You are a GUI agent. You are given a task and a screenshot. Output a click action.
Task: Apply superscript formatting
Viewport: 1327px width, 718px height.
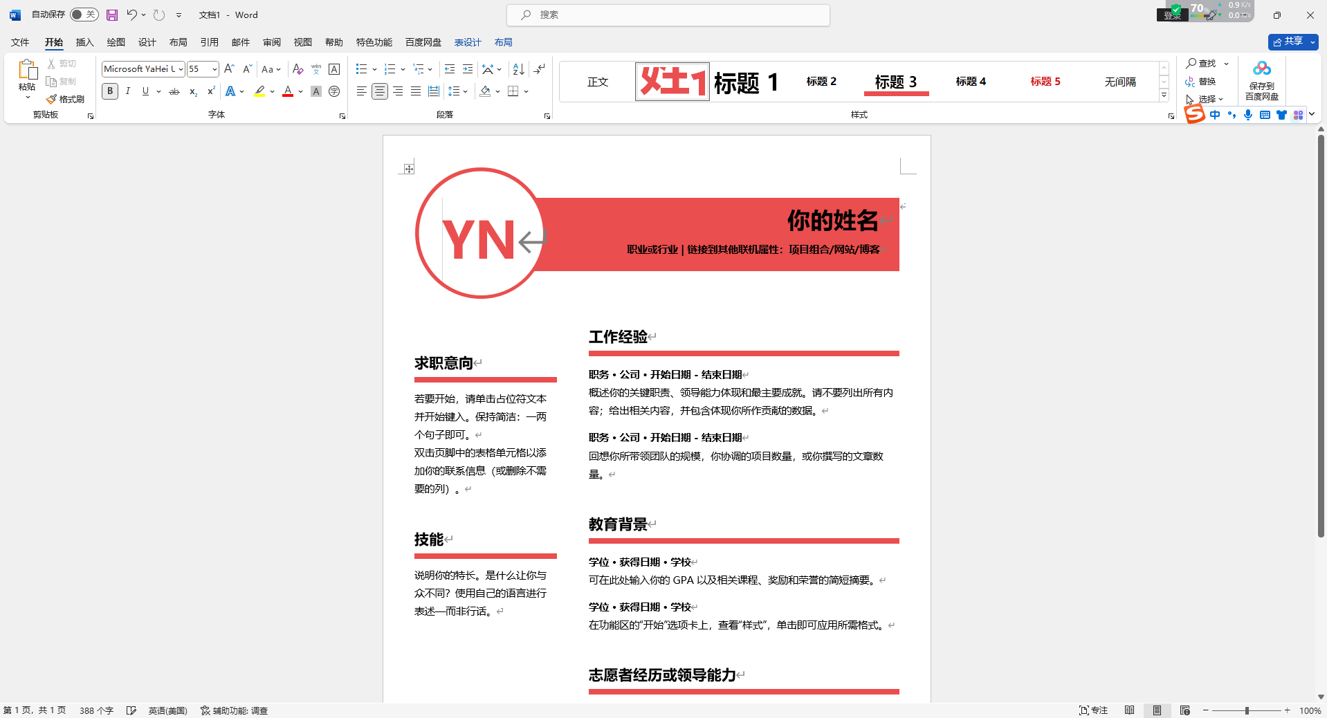tap(211, 91)
